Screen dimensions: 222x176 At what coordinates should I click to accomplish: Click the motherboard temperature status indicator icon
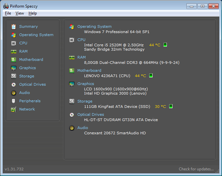(151, 76)
